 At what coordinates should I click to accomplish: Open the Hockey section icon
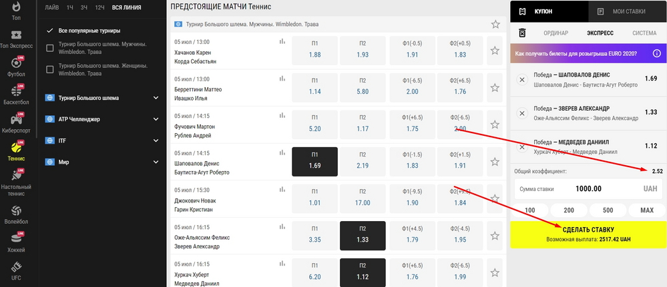(16, 242)
